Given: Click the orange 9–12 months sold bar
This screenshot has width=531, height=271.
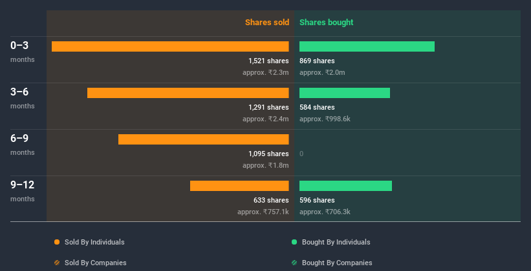Looking at the screenshot, I should (239, 186).
